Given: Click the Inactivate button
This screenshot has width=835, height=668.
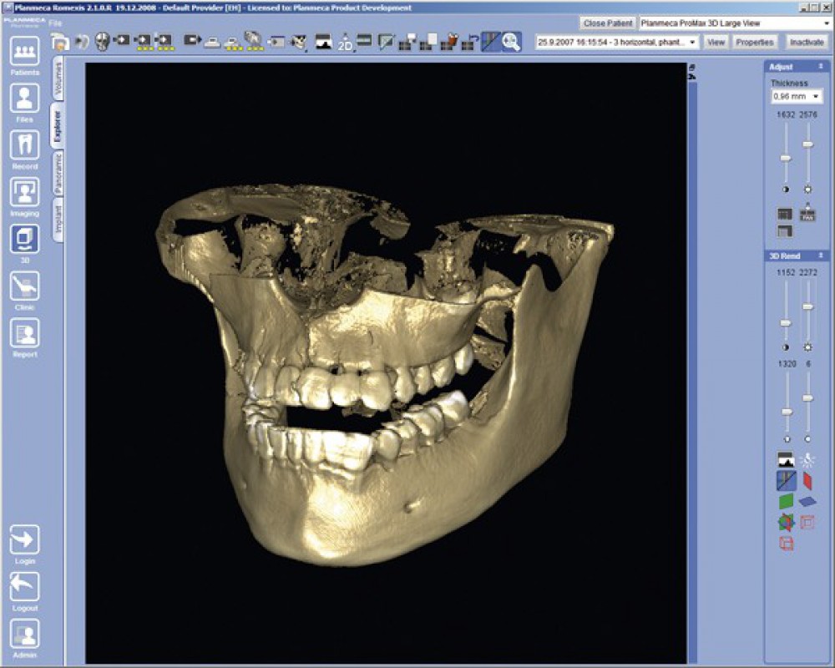Looking at the screenshot, I should pos(807,42).
